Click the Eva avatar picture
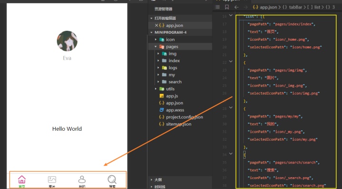Screen dimensions: 342x189 point(67,41)
